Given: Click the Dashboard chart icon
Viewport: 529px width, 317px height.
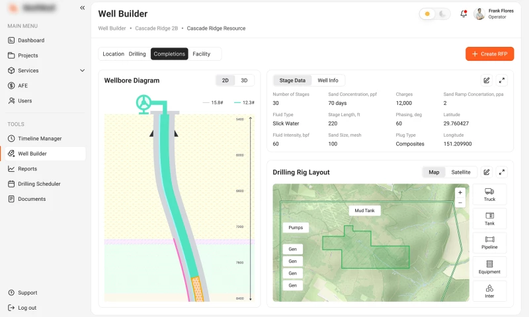Looking at the screenshot, I should point(11,40).
